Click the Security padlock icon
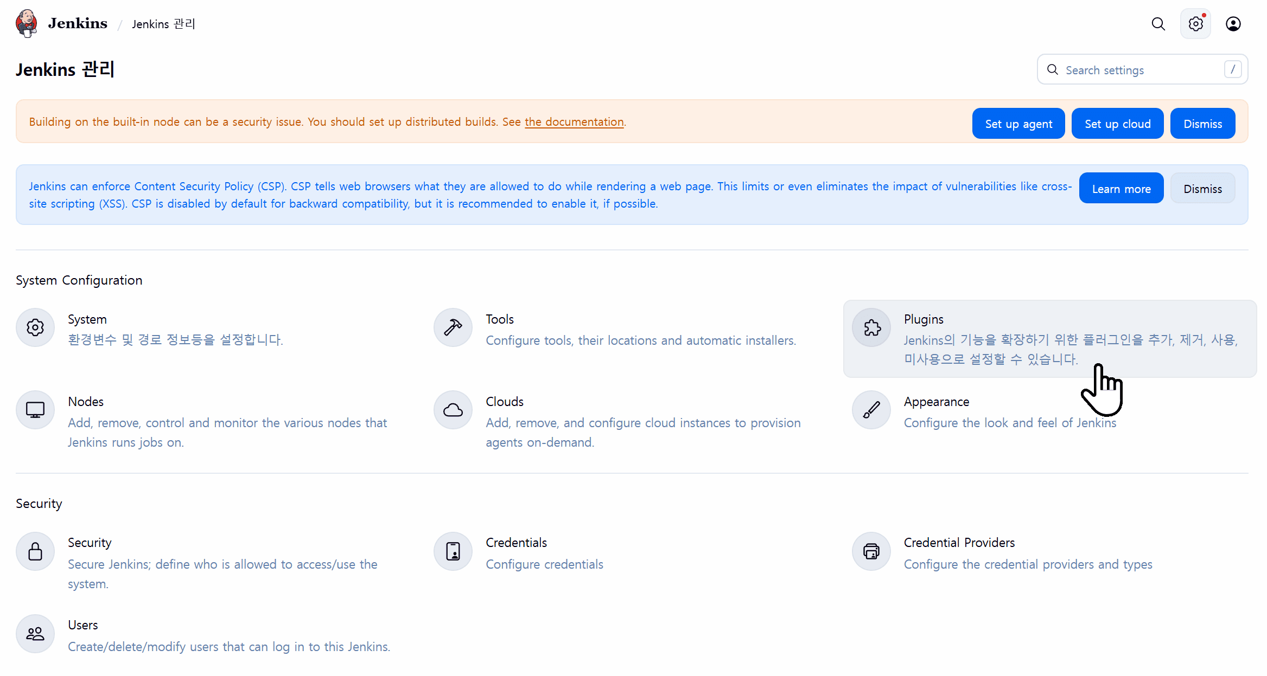The width and height of the screenshot is (1267, 676). click(x=35, y=551)
